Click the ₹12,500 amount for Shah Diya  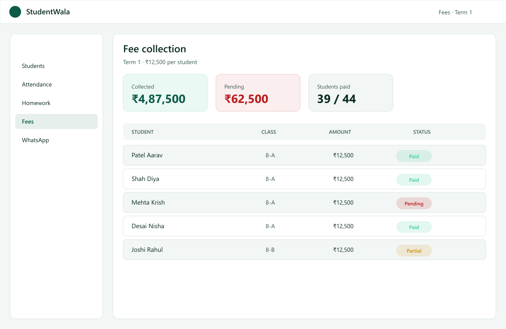pos(343,179)
